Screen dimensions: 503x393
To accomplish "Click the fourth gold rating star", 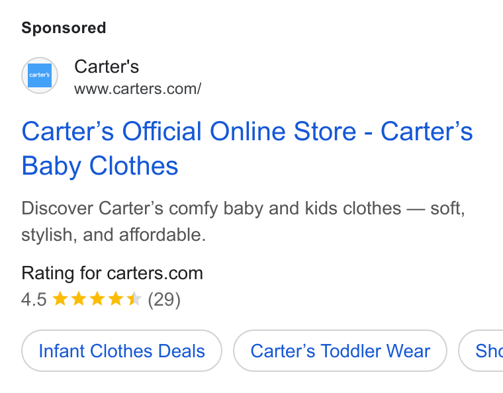I will [115, 299].
